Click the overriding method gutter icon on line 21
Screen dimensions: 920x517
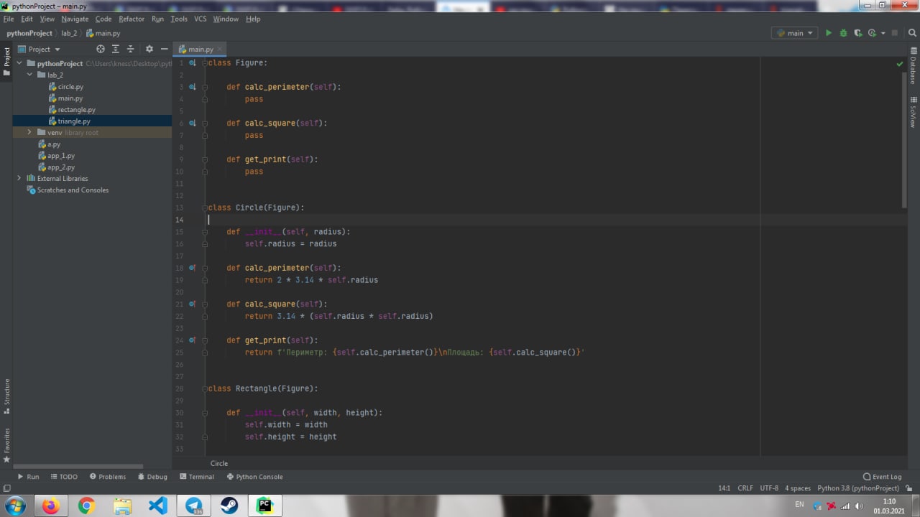[x=192, y=304]
